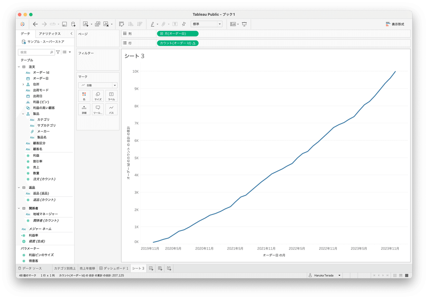
Task: Show mark labels with the T icon
Action: click(175, 24)
